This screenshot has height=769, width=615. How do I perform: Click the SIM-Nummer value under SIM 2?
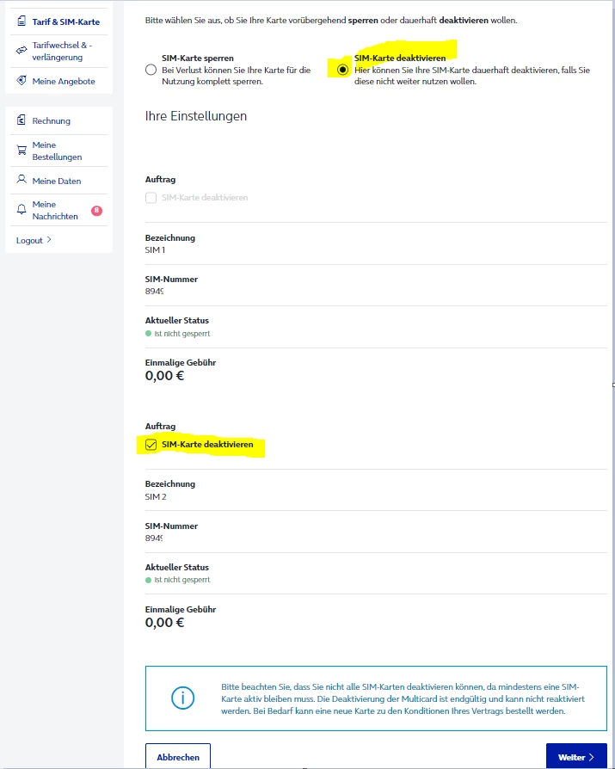(x=154, y=538)
